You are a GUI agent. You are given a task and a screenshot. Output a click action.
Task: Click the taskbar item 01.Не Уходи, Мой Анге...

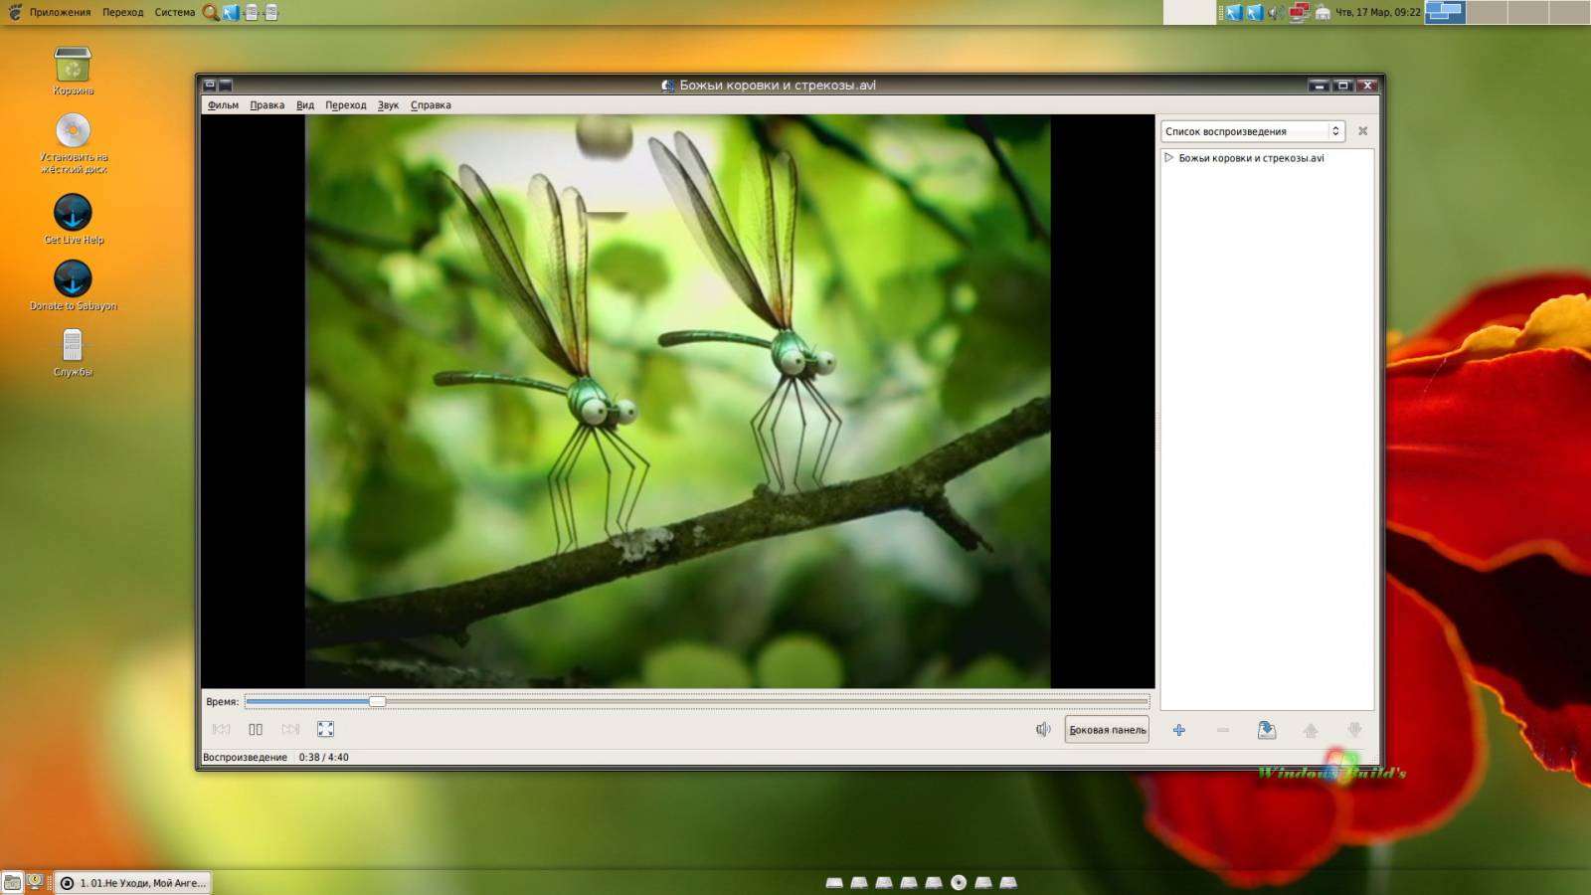132,883
